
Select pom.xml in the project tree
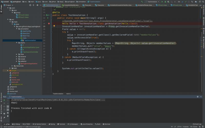point(15,82)
